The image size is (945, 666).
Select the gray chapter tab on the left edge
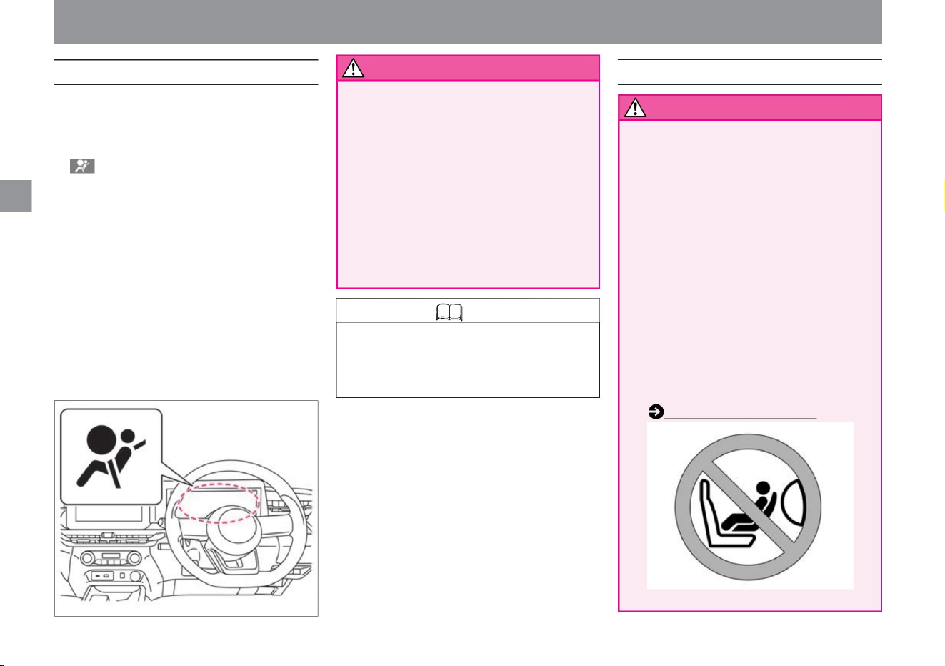pyautogui.click(x=16, y=195)
